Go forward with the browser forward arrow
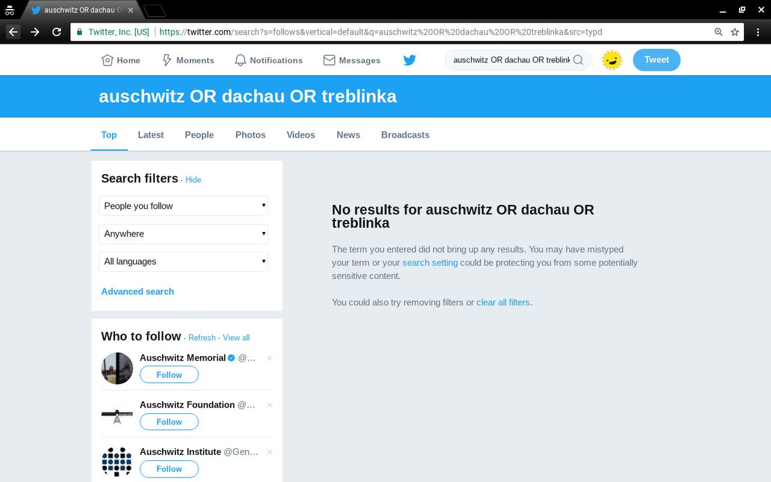Screen dimensions: 771x482 pyautogui.click(x=35, y=31)
